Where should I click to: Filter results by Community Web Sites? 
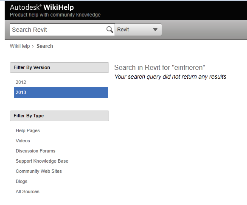39,171
